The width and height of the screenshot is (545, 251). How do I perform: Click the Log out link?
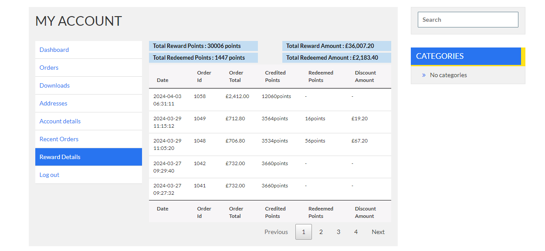(49, 175)
